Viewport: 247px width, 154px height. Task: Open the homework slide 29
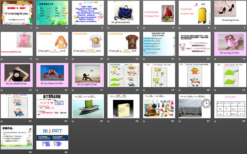[x=16, y=137]
